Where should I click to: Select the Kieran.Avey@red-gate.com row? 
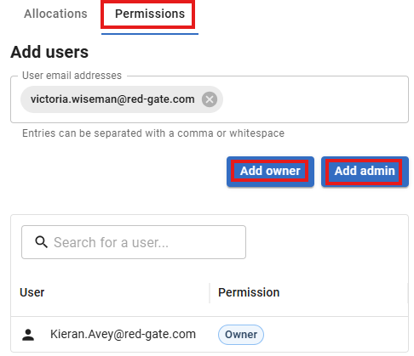click(x=210, y=335)
